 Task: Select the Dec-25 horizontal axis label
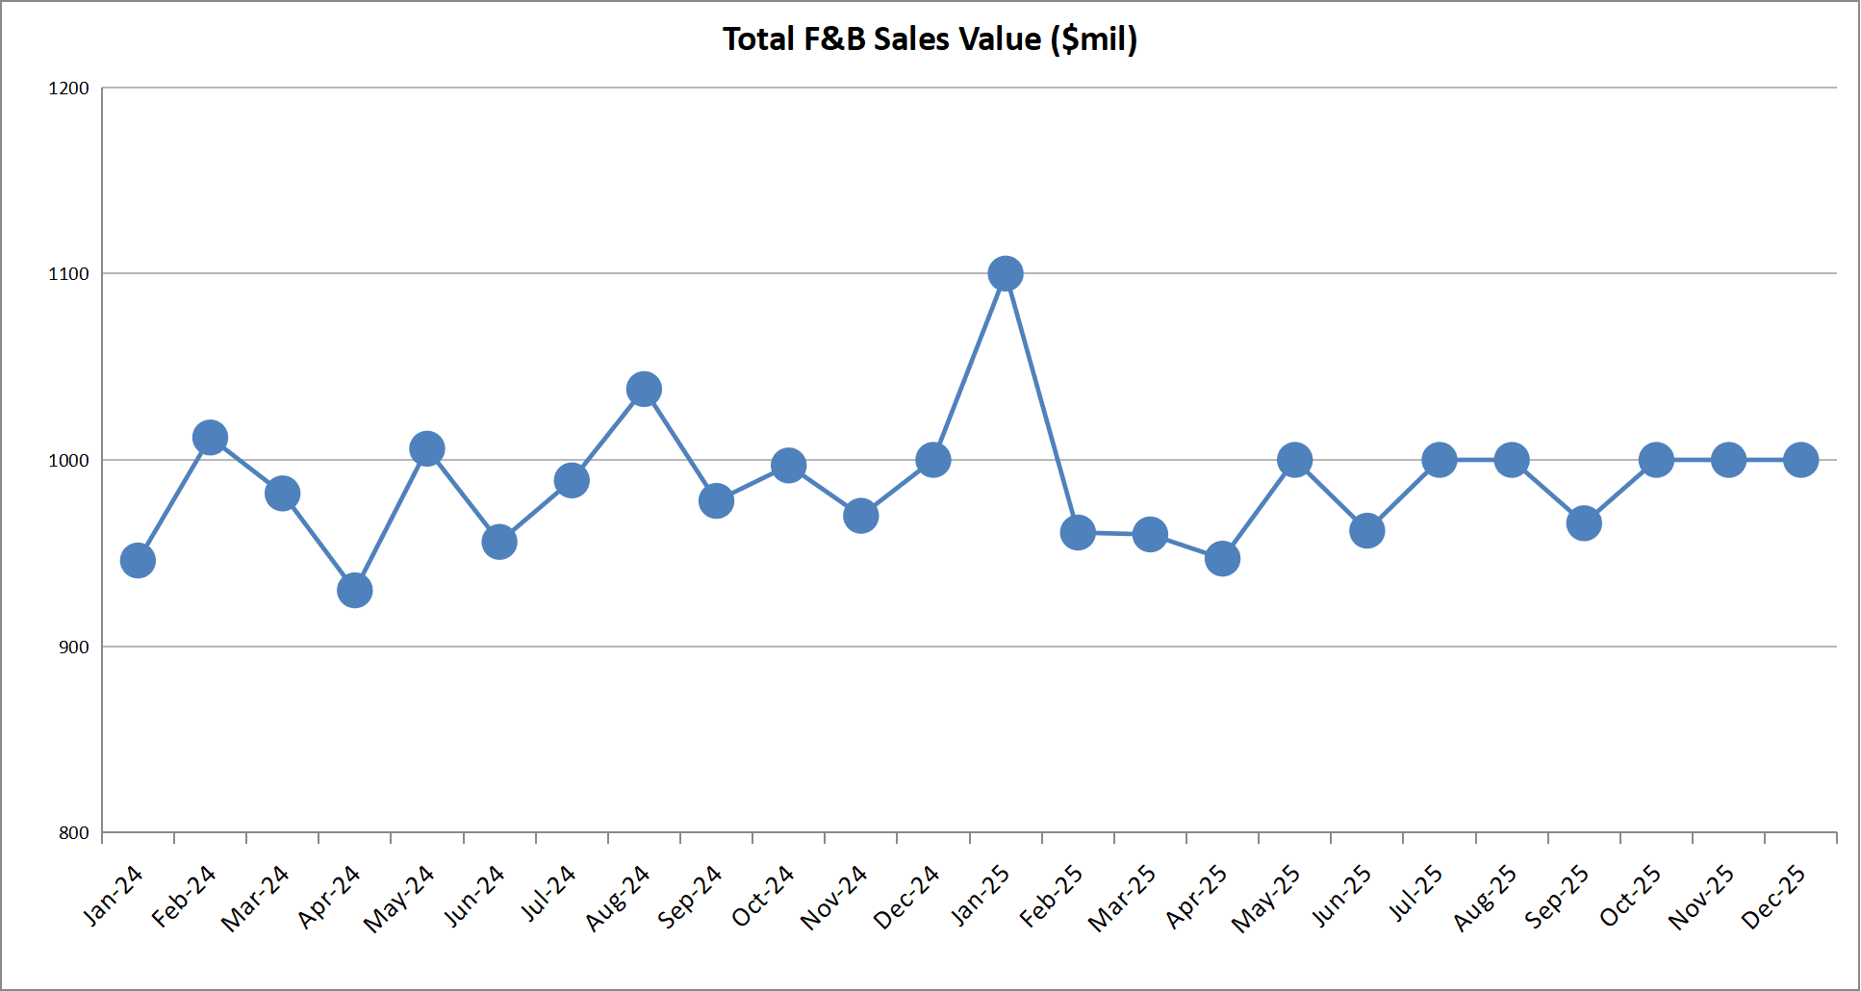pyautogui.click(x=1774, y=897)
